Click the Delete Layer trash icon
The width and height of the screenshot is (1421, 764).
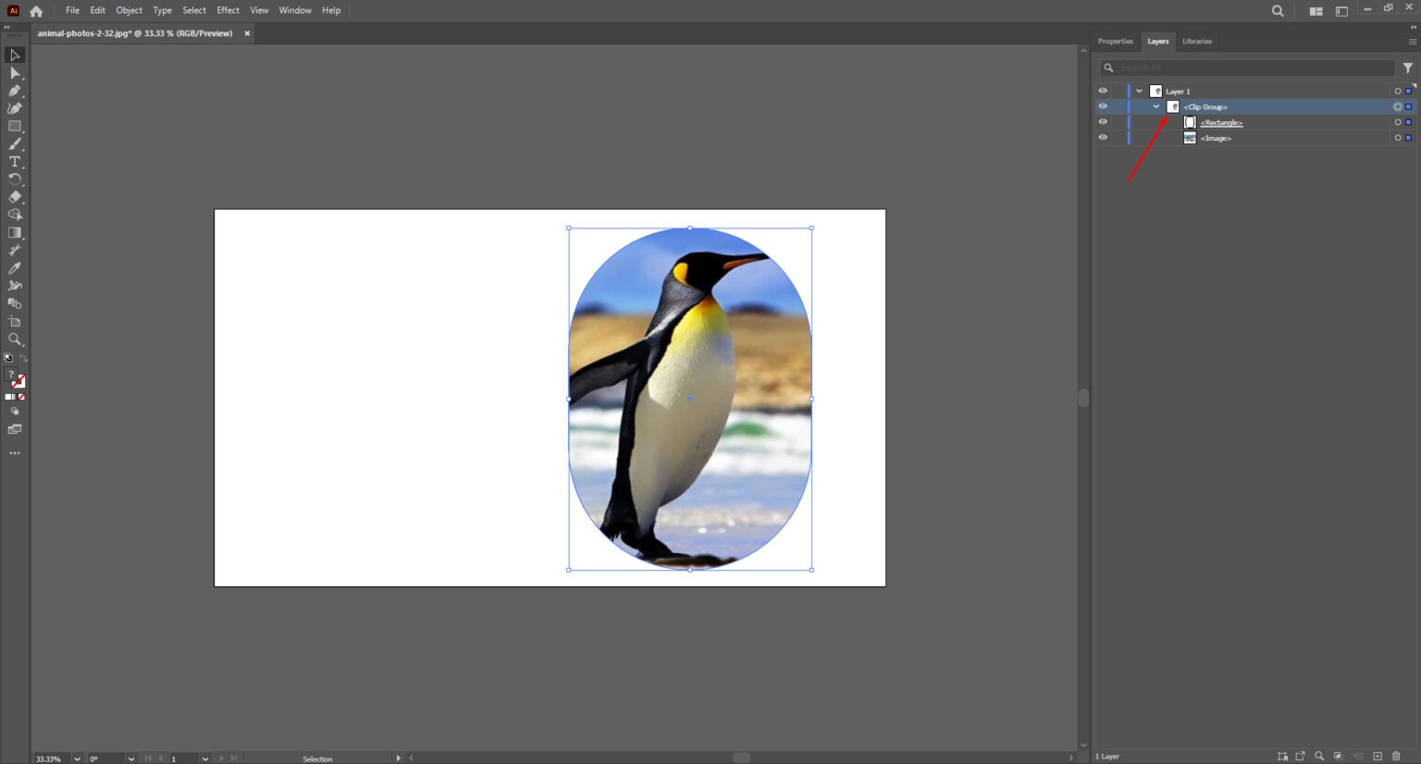tap(1394, 756)
